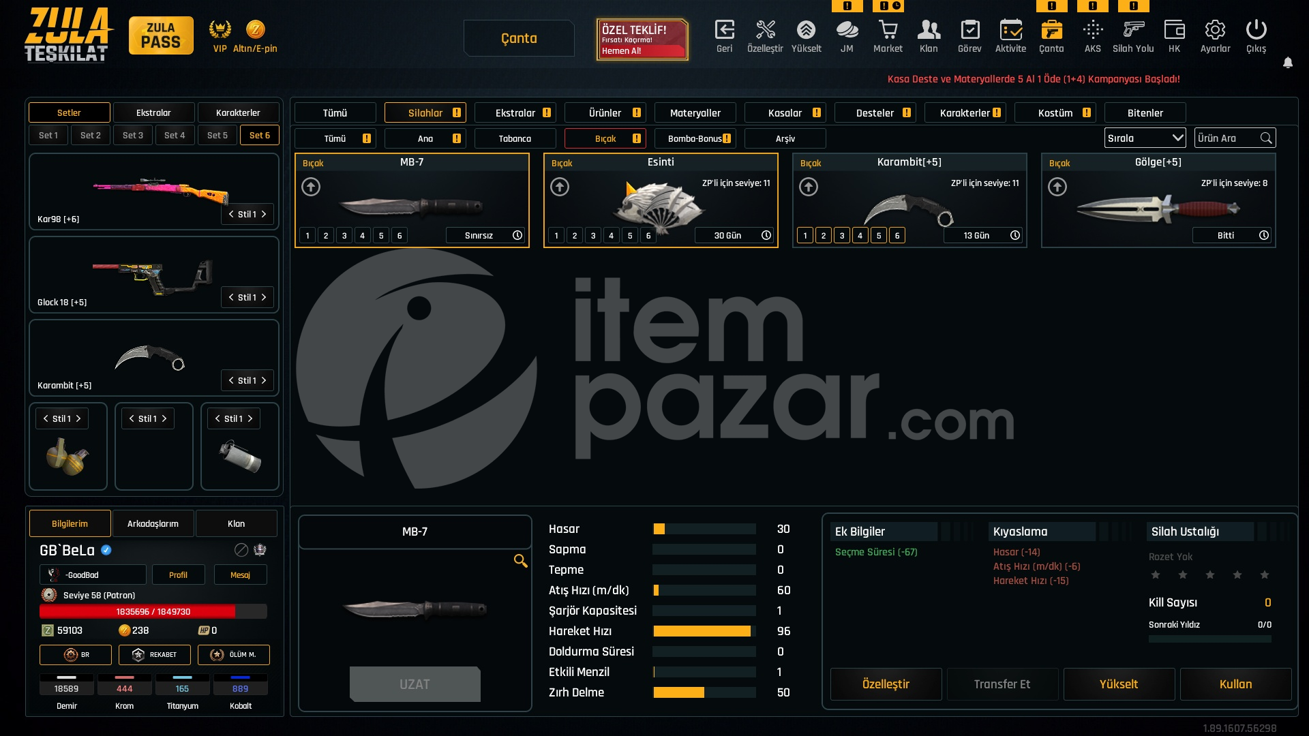Click previous Stil arrow on empty slot
This screenshot has width=1309, height=736.
coord(132,418)
